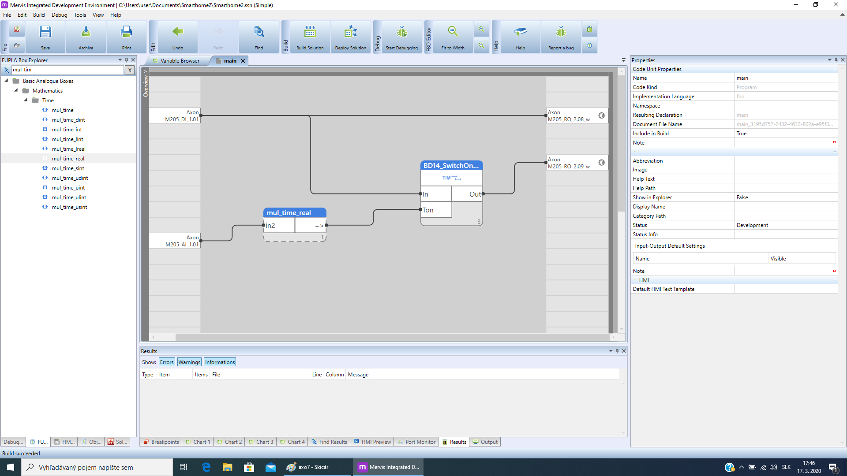Select mul_time_udint in the tree
847x476 pixels.
coord(70,178)
